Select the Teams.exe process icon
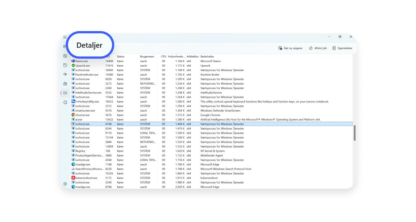The height and width of the screenshot is (222, 416). point(73,61)
